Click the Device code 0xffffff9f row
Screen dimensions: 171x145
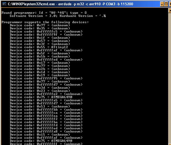point(46,35)
